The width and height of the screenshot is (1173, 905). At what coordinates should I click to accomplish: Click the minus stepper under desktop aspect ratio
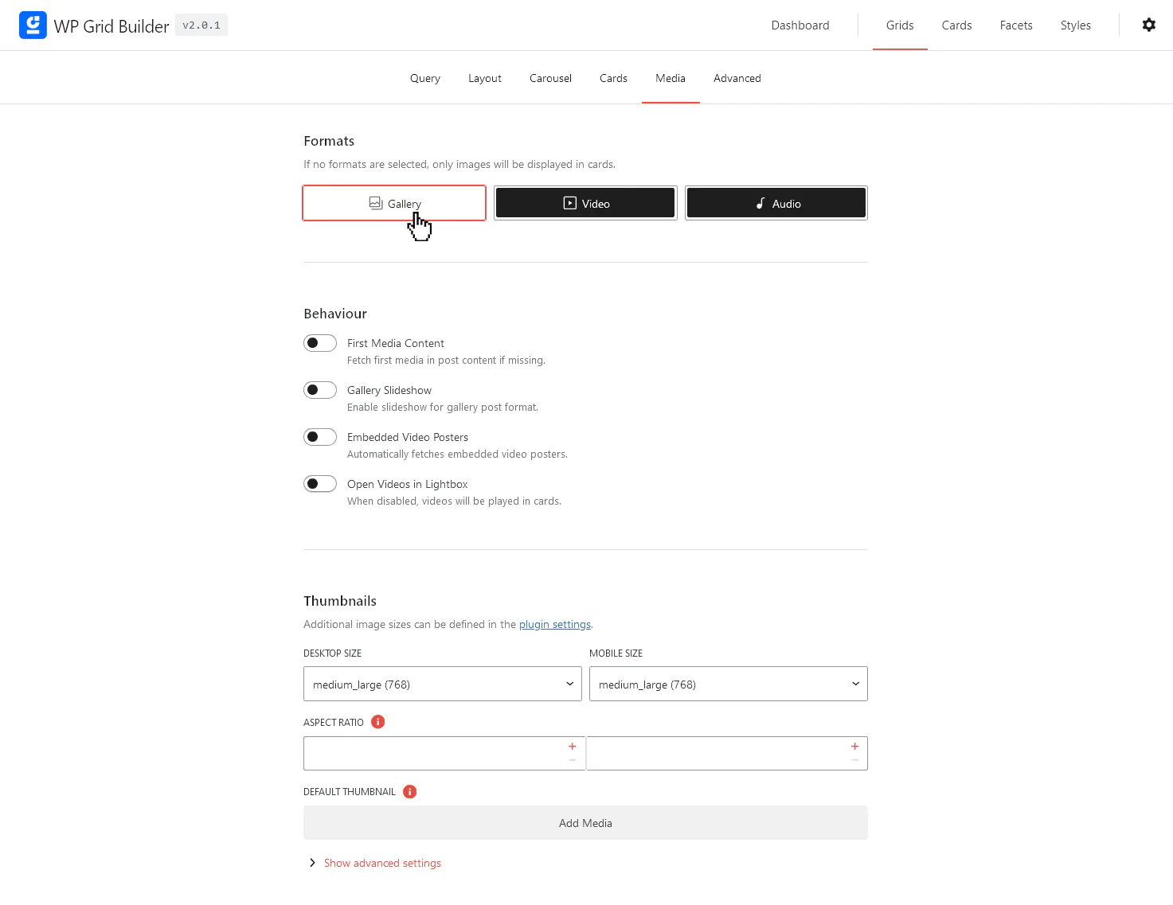572,760
